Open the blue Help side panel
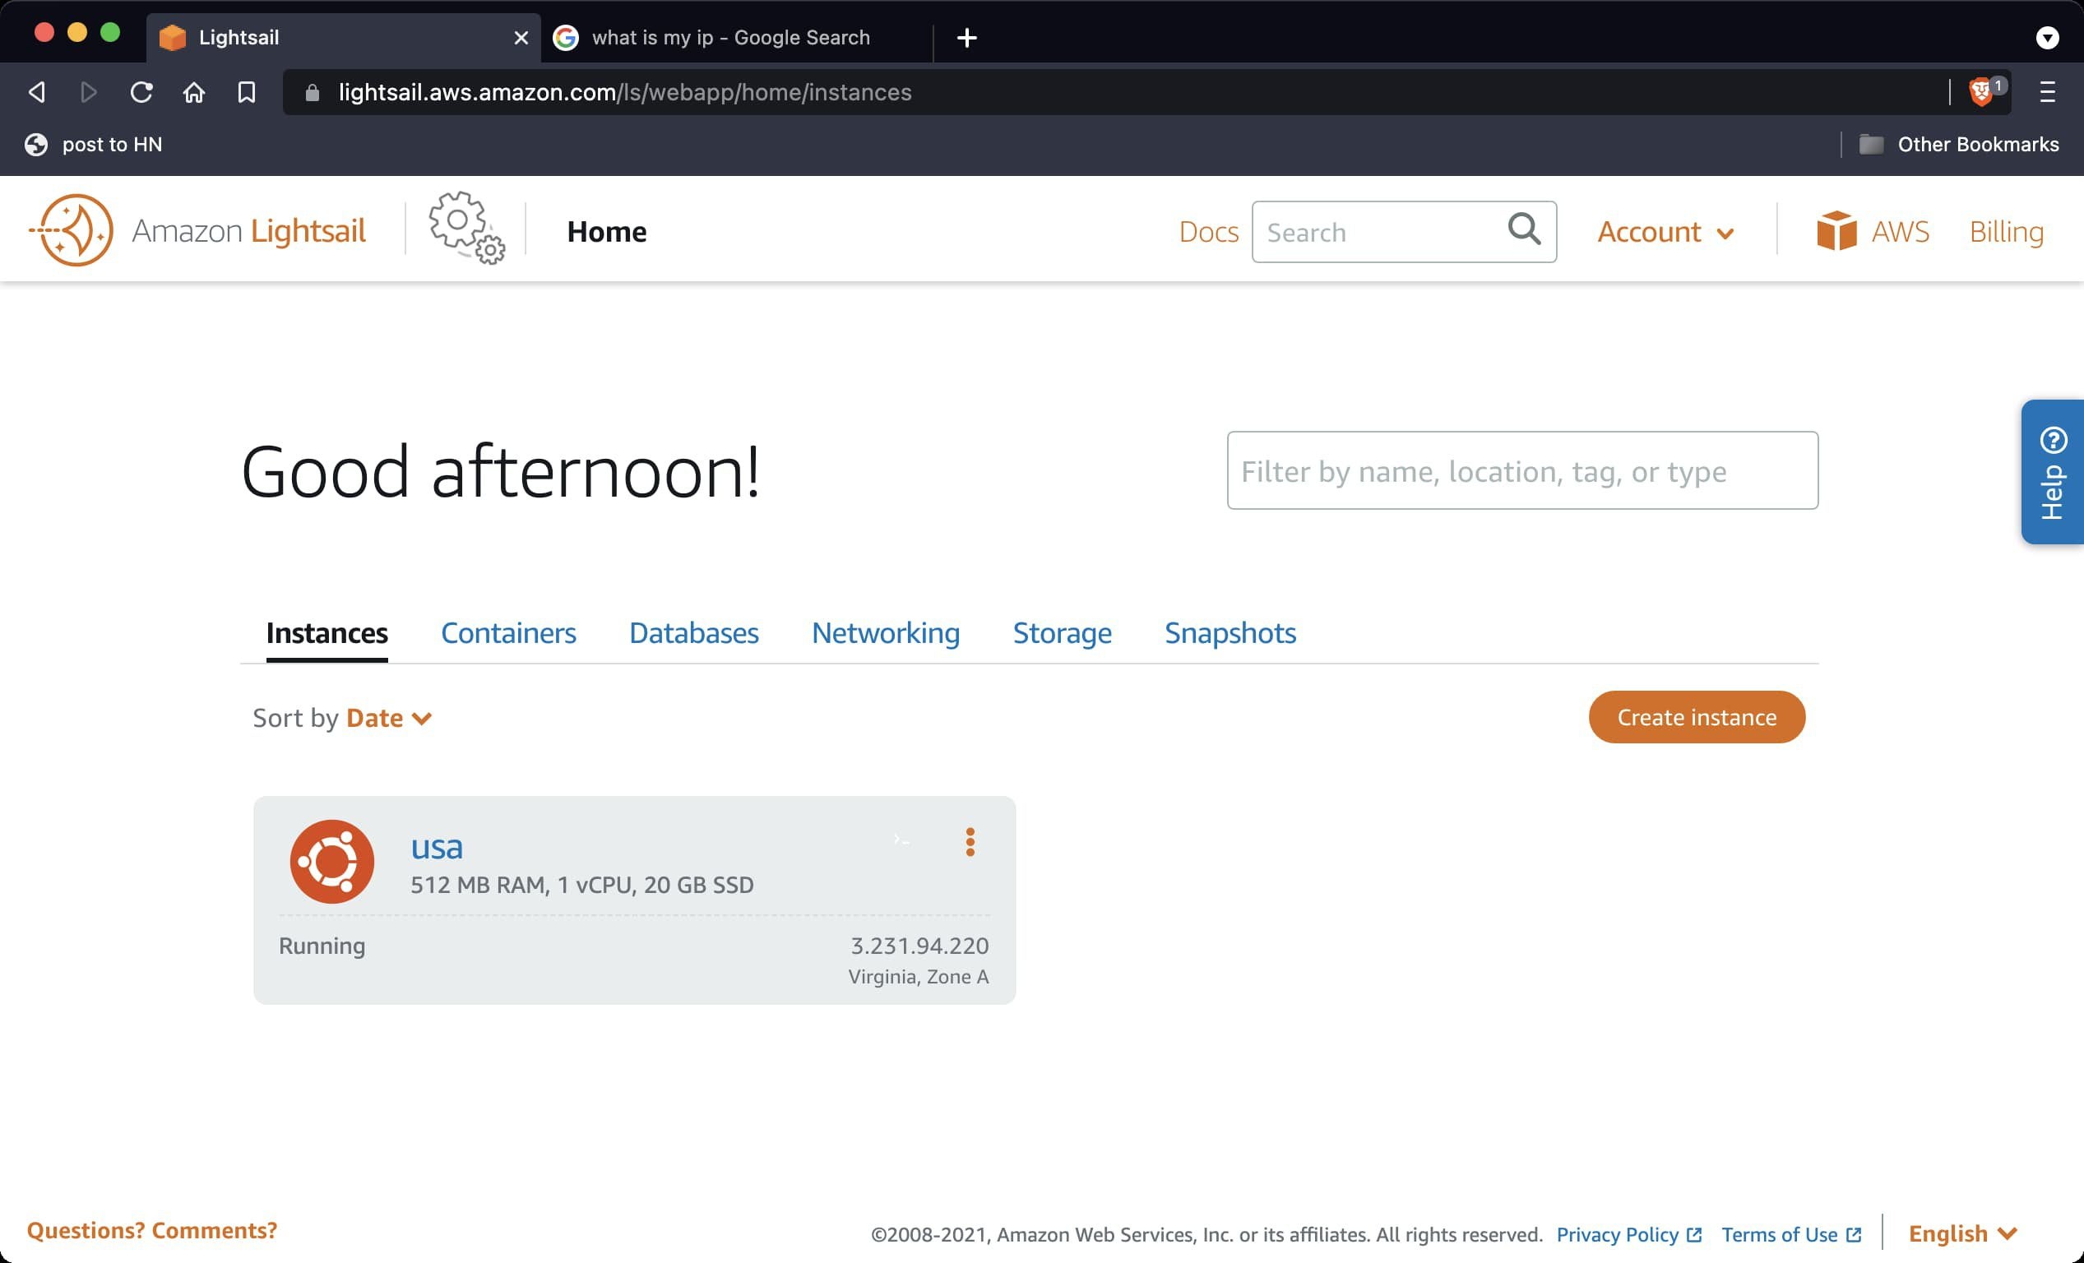This screenshot has height=1263, width=2084. tap(2052, 472)
